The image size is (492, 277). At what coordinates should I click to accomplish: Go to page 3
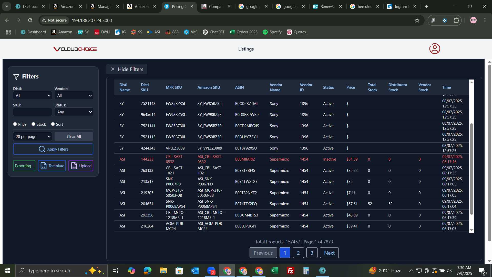(x=312, y=253)
